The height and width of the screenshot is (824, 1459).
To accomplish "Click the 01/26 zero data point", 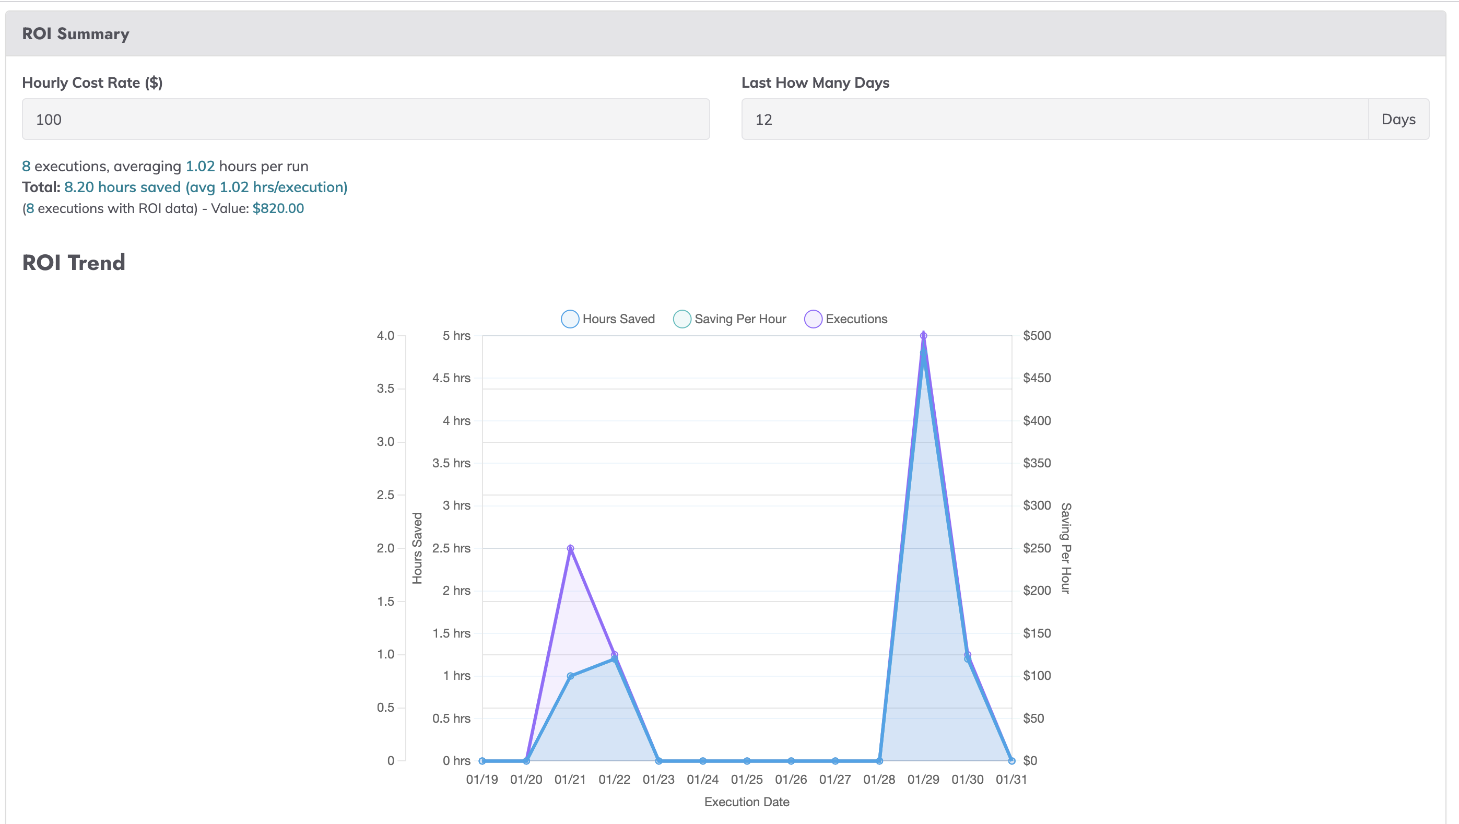I will pos(791,761).
